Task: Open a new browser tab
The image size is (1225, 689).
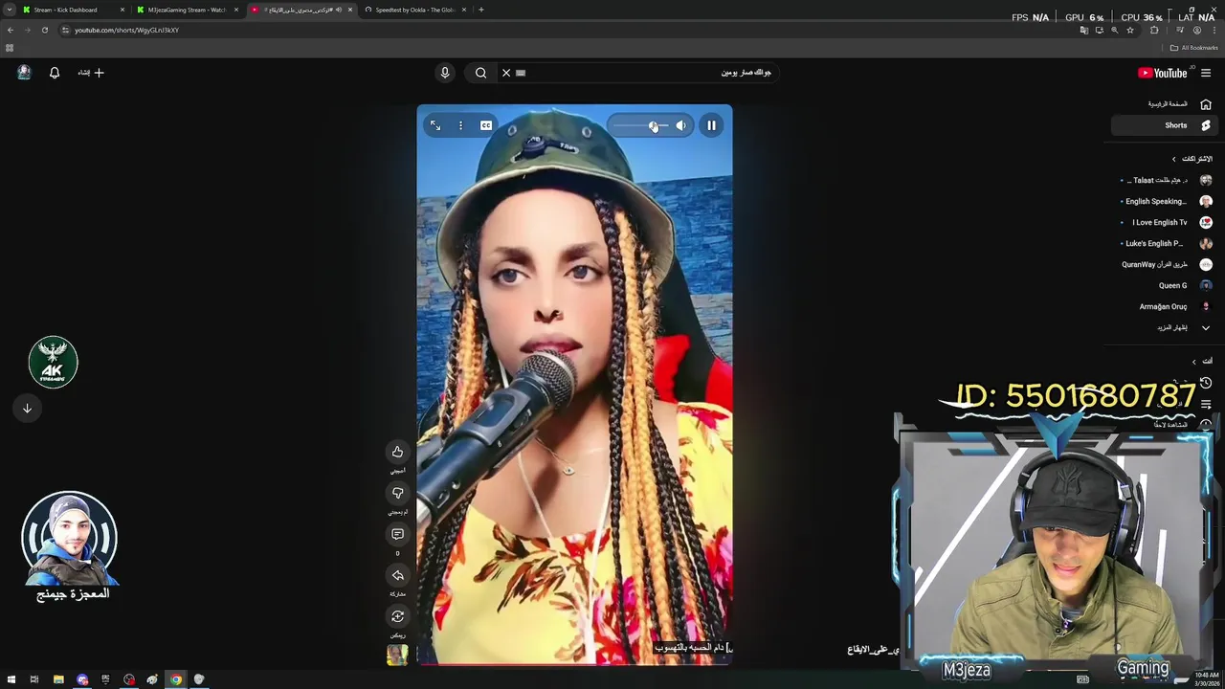Action: (x=480, y=10)
